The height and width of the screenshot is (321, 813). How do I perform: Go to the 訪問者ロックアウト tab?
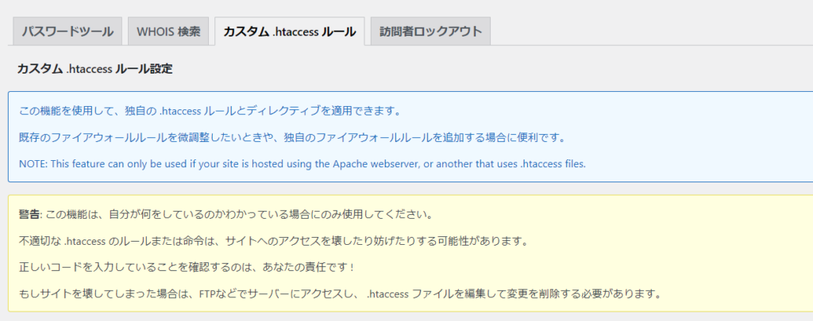click(430, 32)
